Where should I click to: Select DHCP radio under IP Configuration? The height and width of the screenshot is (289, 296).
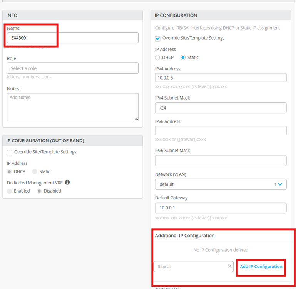(x=157, y=58)
